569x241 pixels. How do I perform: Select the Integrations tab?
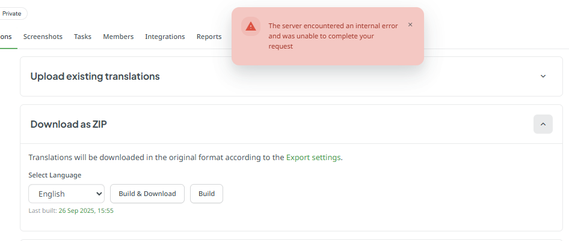pyautogui.click(x=165, y=37)
